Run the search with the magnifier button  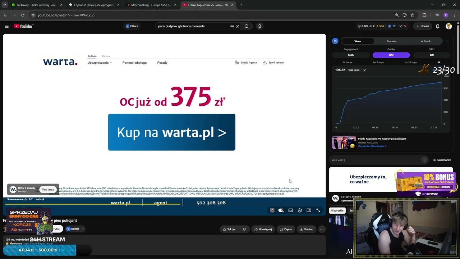[x=247, y=26]
